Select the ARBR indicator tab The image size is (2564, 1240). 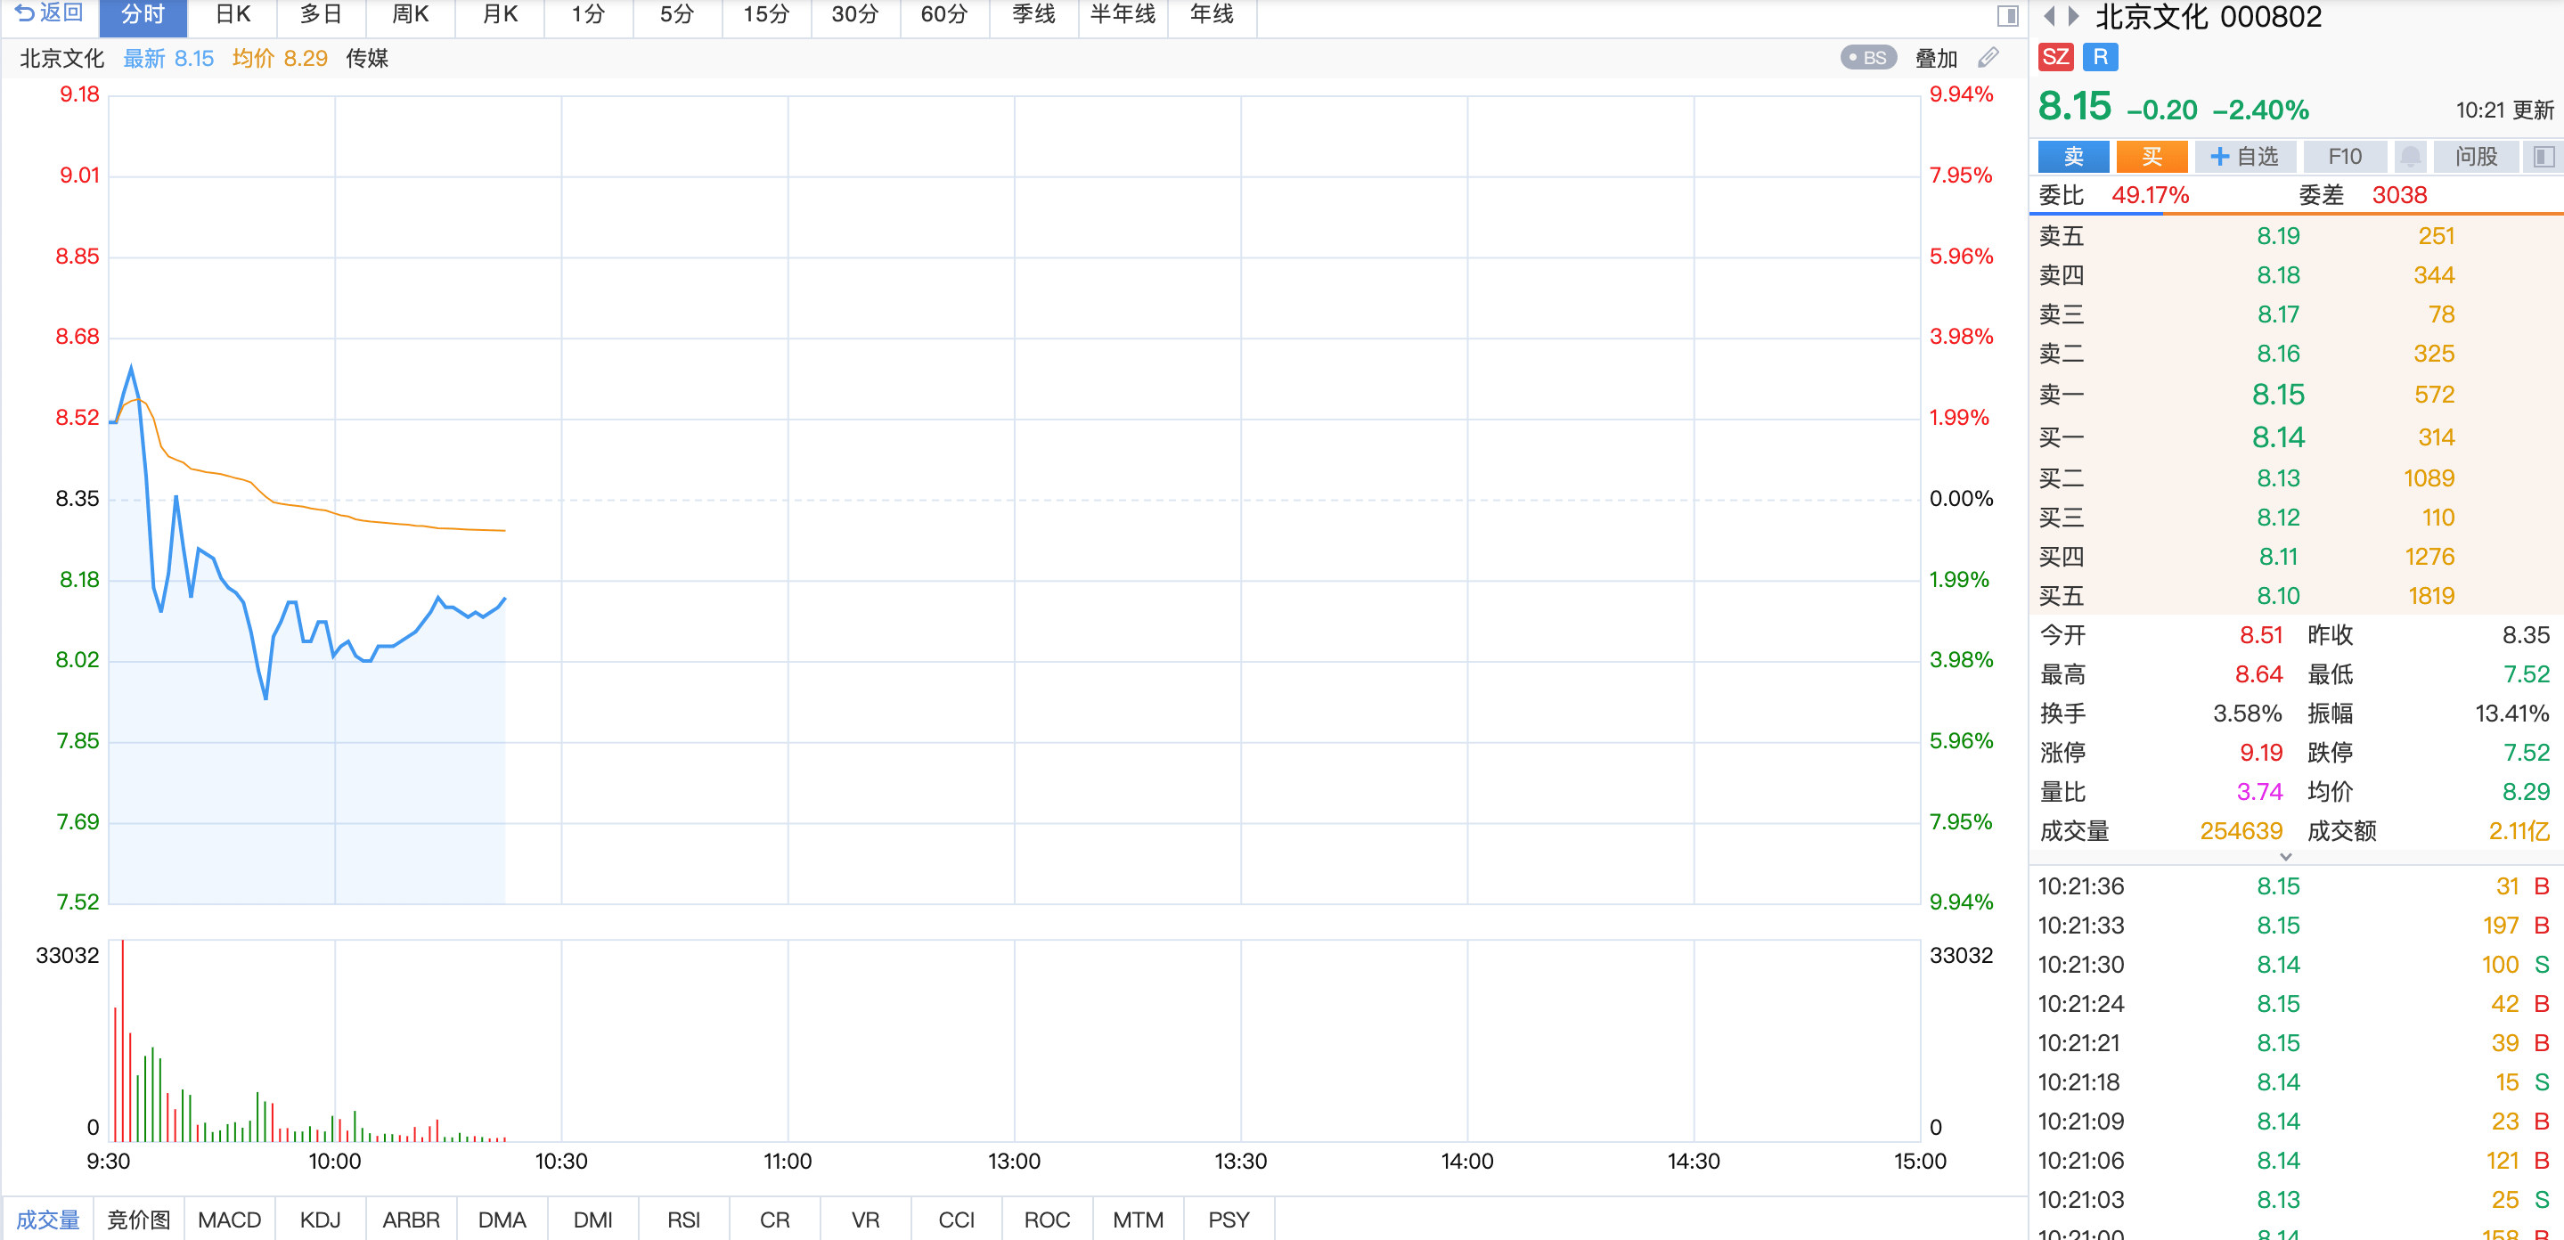click(411, 1220)
